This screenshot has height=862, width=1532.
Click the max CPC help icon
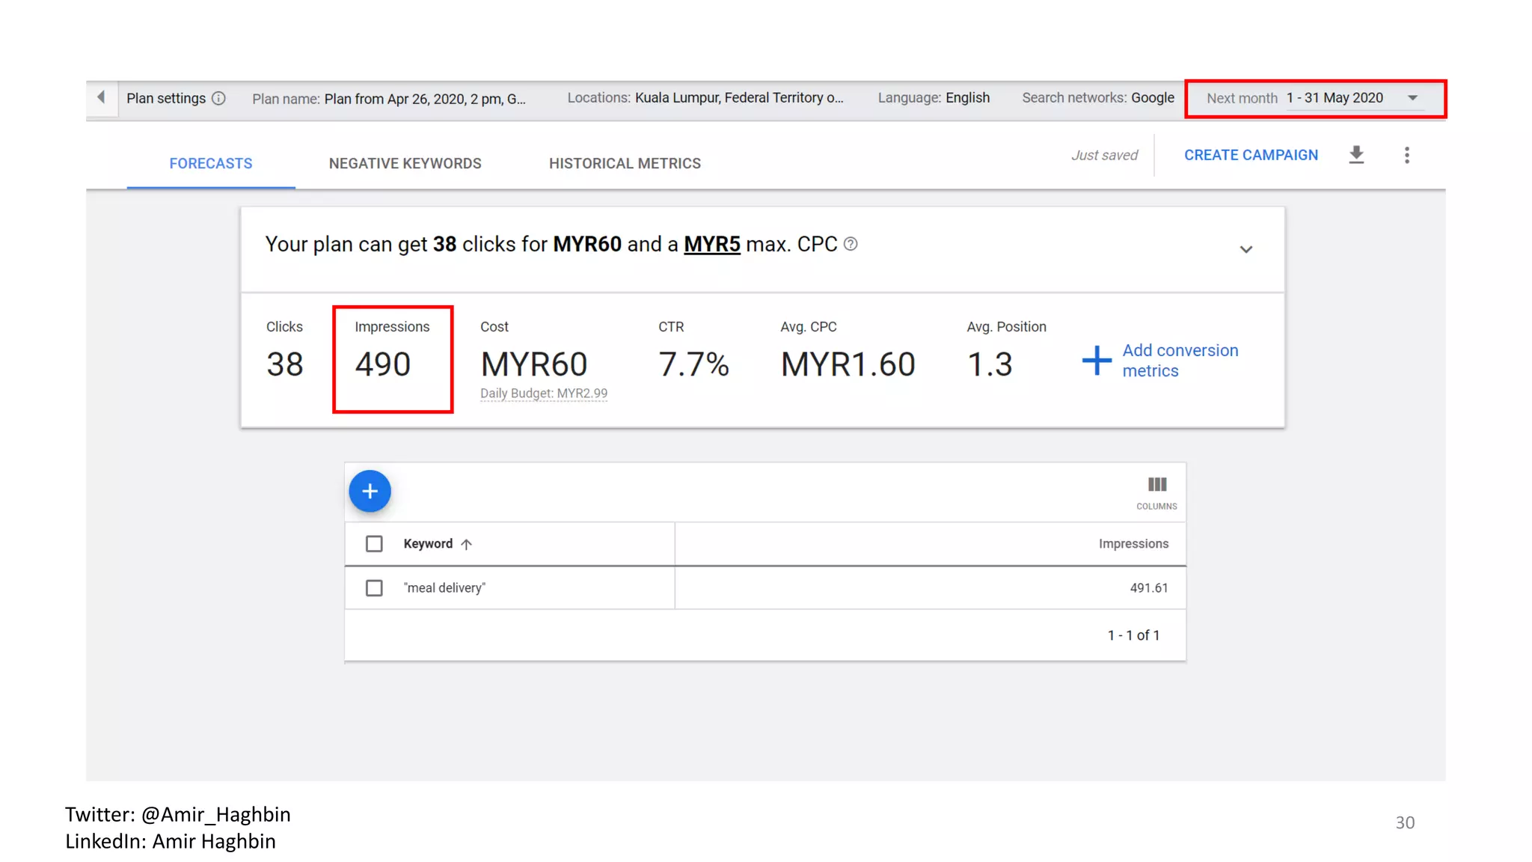(851, 244)
